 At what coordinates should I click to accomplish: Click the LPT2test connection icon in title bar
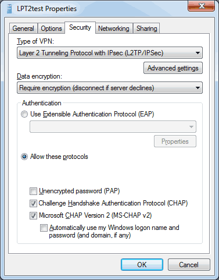(9, 9)
